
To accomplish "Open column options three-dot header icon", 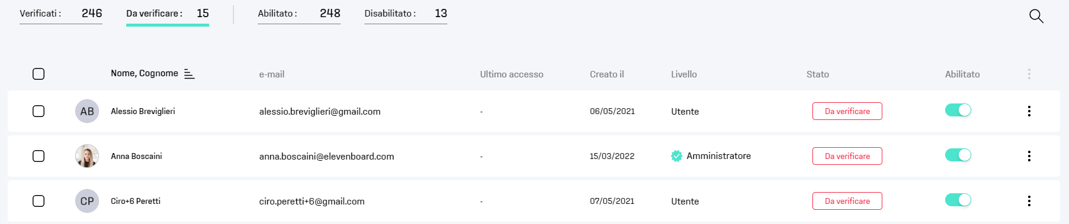I will 1029,74.
